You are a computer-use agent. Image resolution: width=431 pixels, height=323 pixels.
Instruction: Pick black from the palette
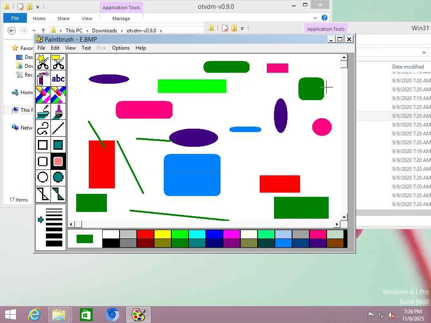pyautogui.click(x=111, y=243)
